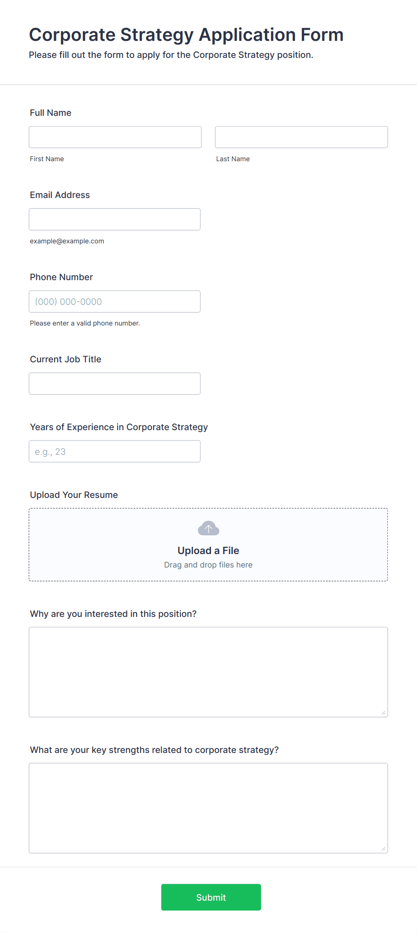The width and height of the screenshot is (417, 933).
Task: Click the Corporate Strategy Application Form heading
Action: 187,35
